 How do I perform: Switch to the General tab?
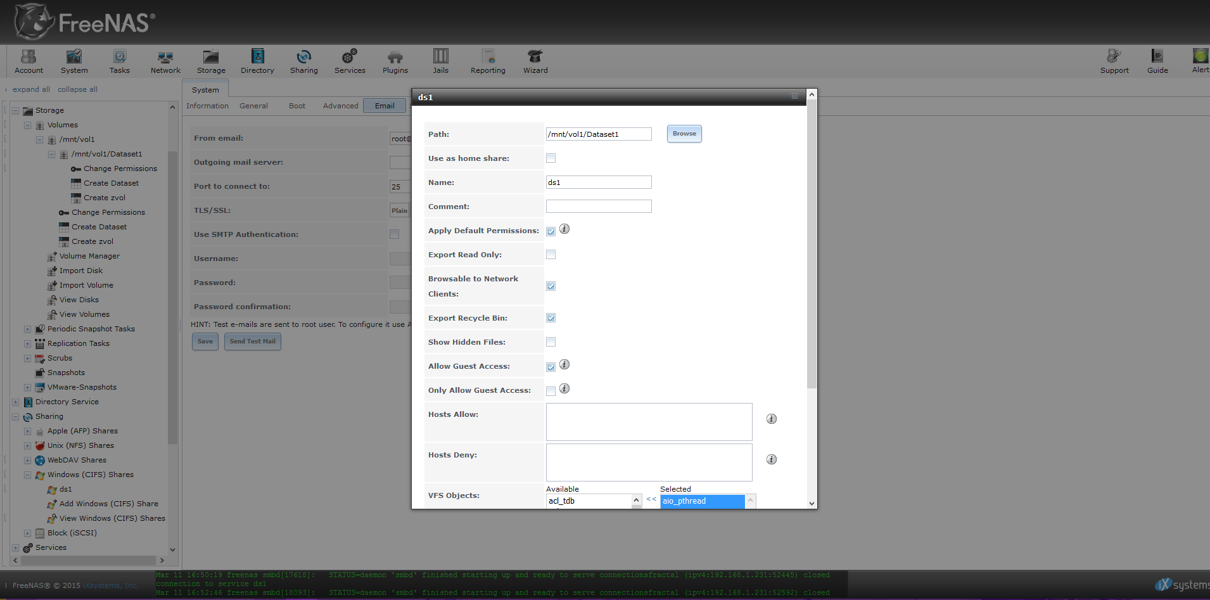click(x=253, y=106)
